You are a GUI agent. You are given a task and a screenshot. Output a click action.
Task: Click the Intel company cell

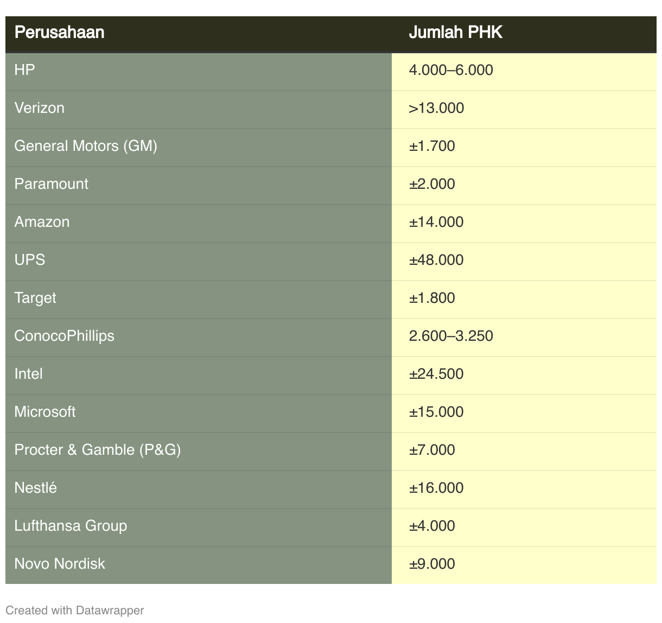click(29, 374)
